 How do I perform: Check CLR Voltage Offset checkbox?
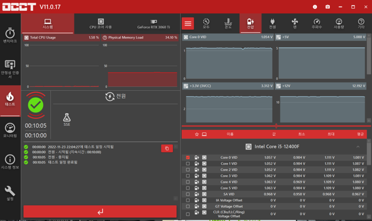[x=188, y=214]
